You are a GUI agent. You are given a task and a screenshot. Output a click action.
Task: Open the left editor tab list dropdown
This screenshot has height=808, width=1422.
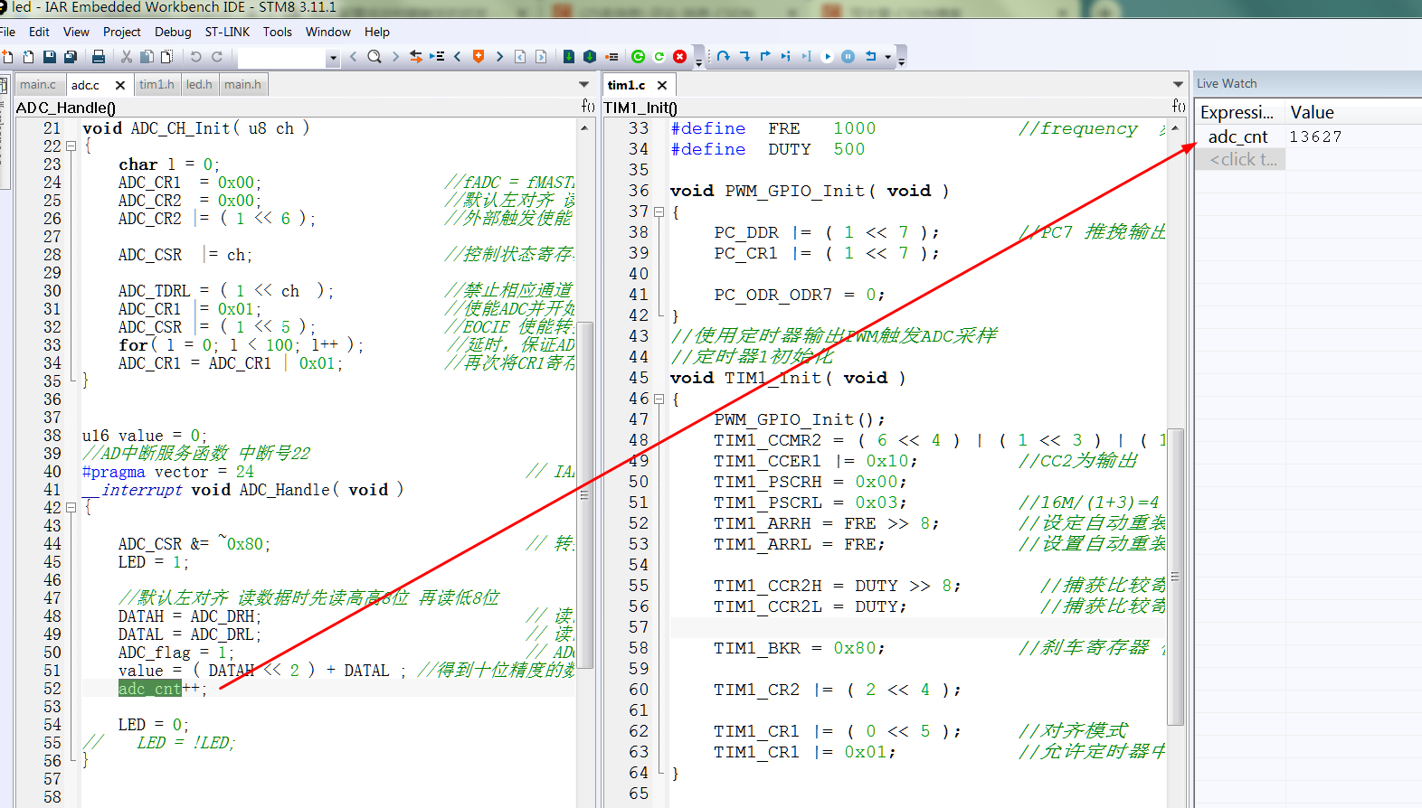[583, 84]
